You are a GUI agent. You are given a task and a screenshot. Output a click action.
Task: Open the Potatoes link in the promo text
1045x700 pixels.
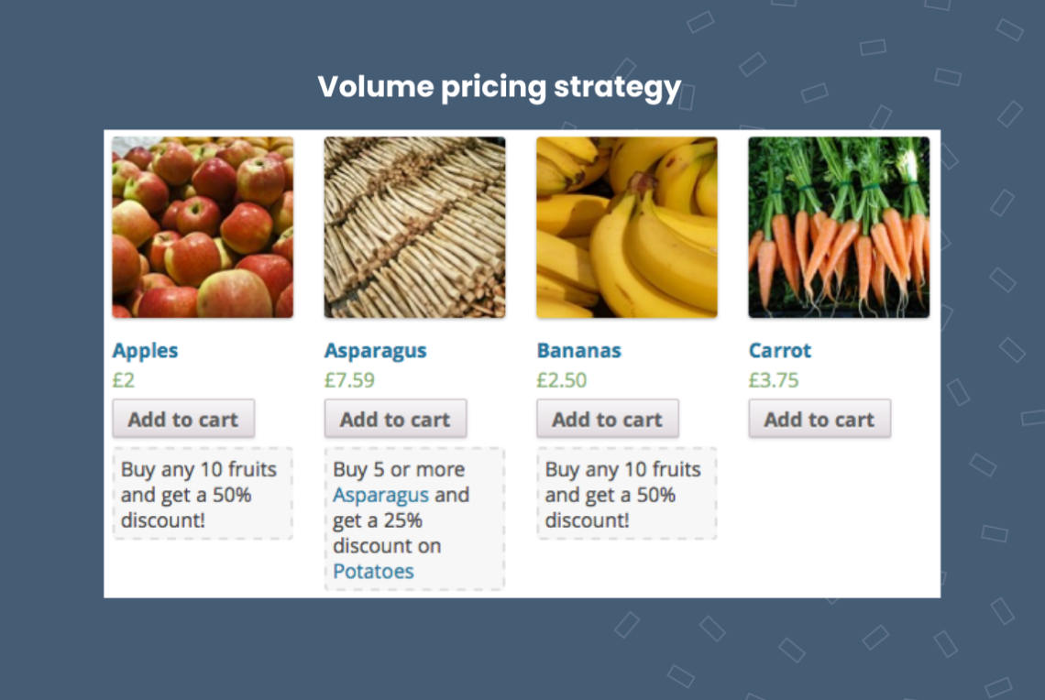click(372, 571)
